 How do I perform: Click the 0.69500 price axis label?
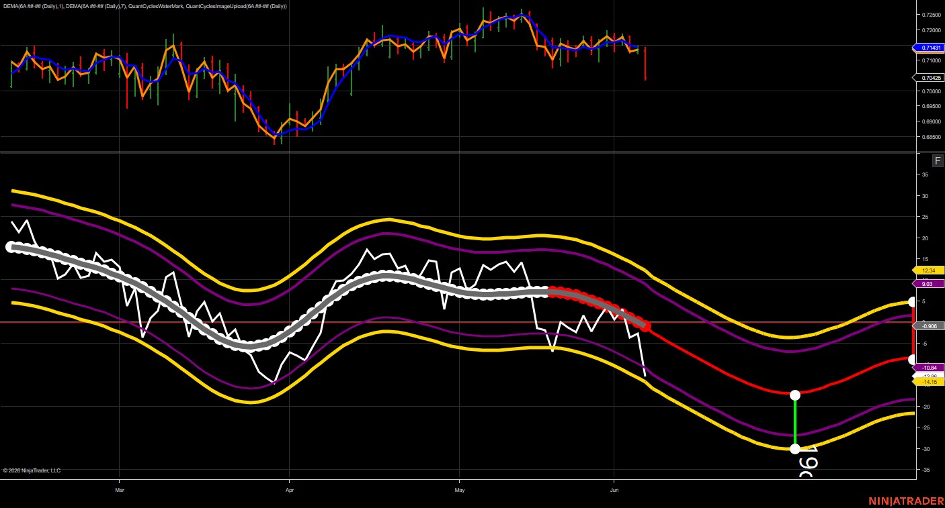[931, 106]
